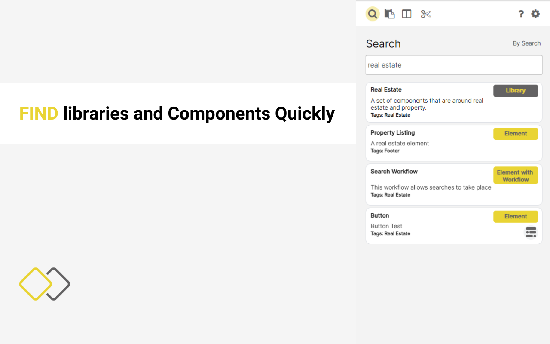Open the "By Search" filter option
The width and height of the screenshot is (550, 344).
click(526, 43)
